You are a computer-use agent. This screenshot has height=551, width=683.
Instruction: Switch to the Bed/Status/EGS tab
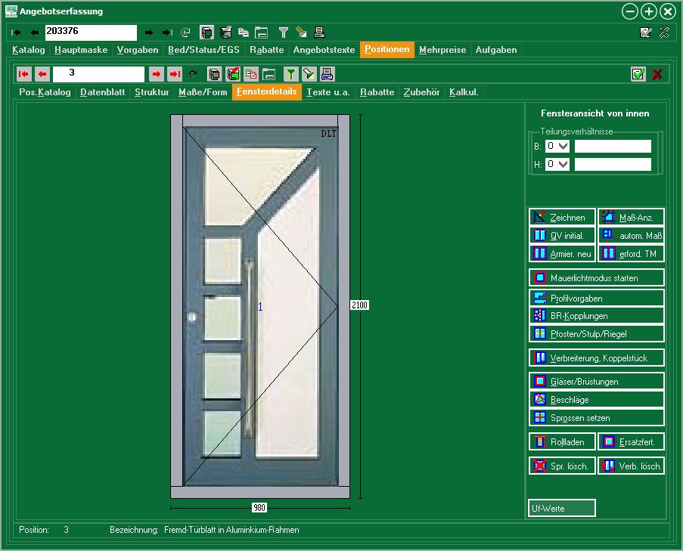204,50
